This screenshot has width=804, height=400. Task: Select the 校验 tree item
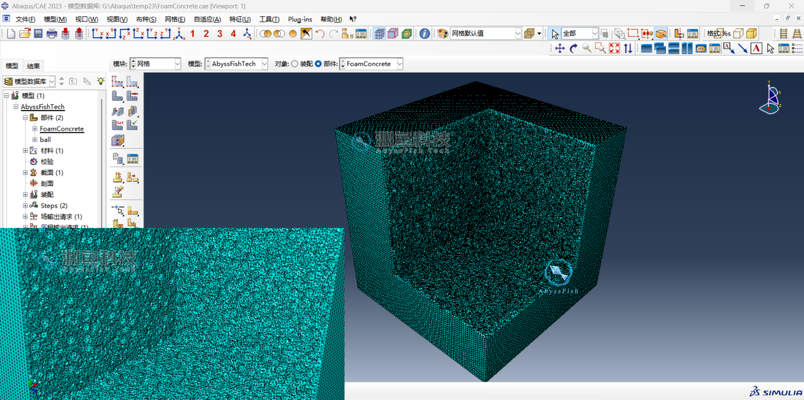(47, 162)
